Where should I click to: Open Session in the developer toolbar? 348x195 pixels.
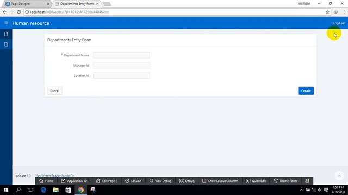(133, 181)
